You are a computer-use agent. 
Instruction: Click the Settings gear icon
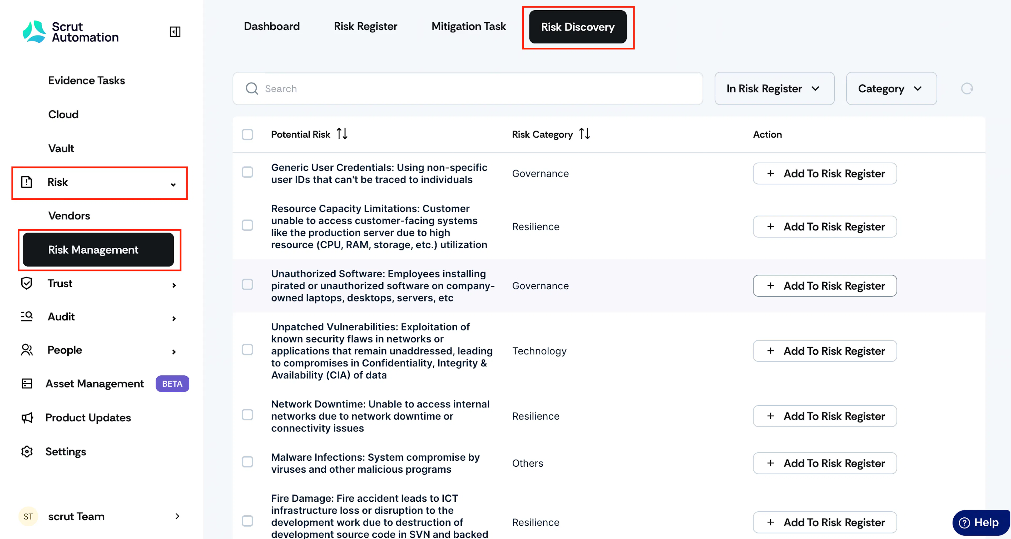27,452
